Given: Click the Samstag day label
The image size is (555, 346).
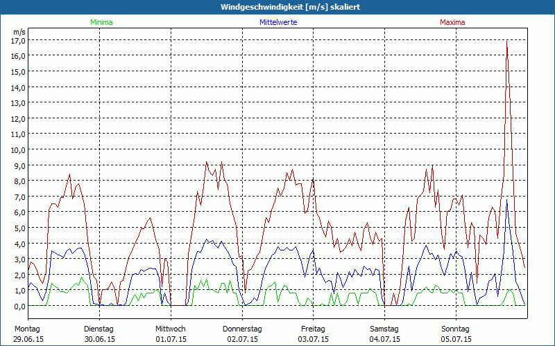Looking at the screenshot, I should coord(384,329).
